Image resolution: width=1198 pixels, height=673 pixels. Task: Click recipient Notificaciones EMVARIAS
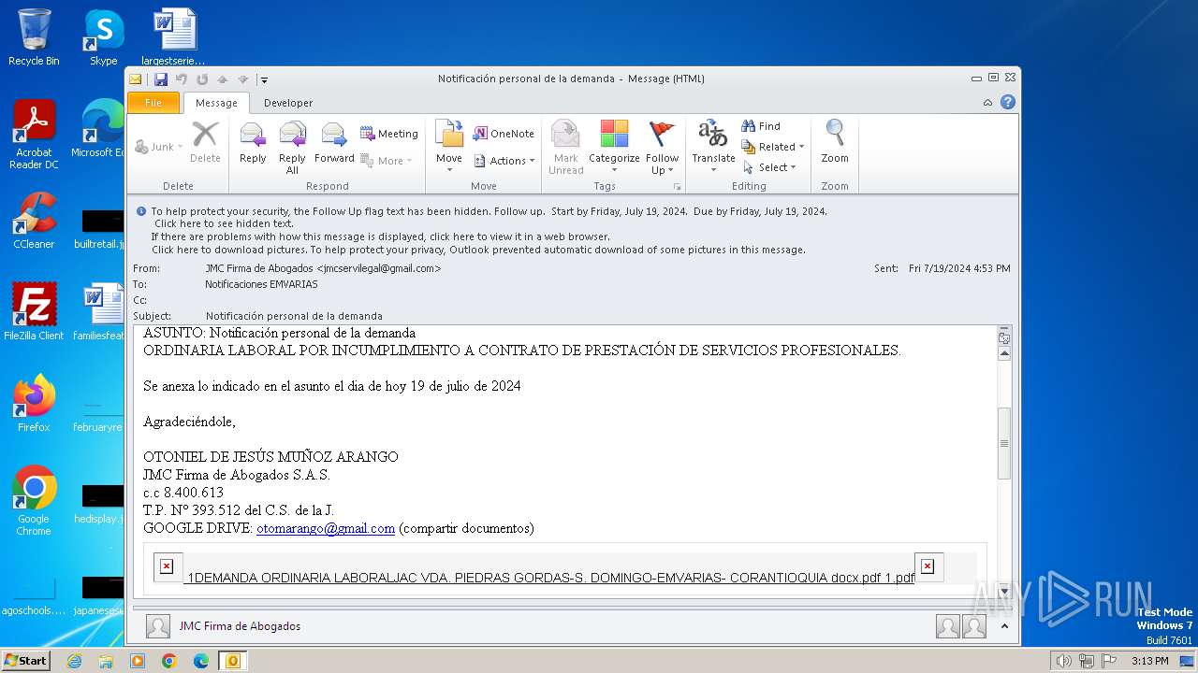point(261,284)
